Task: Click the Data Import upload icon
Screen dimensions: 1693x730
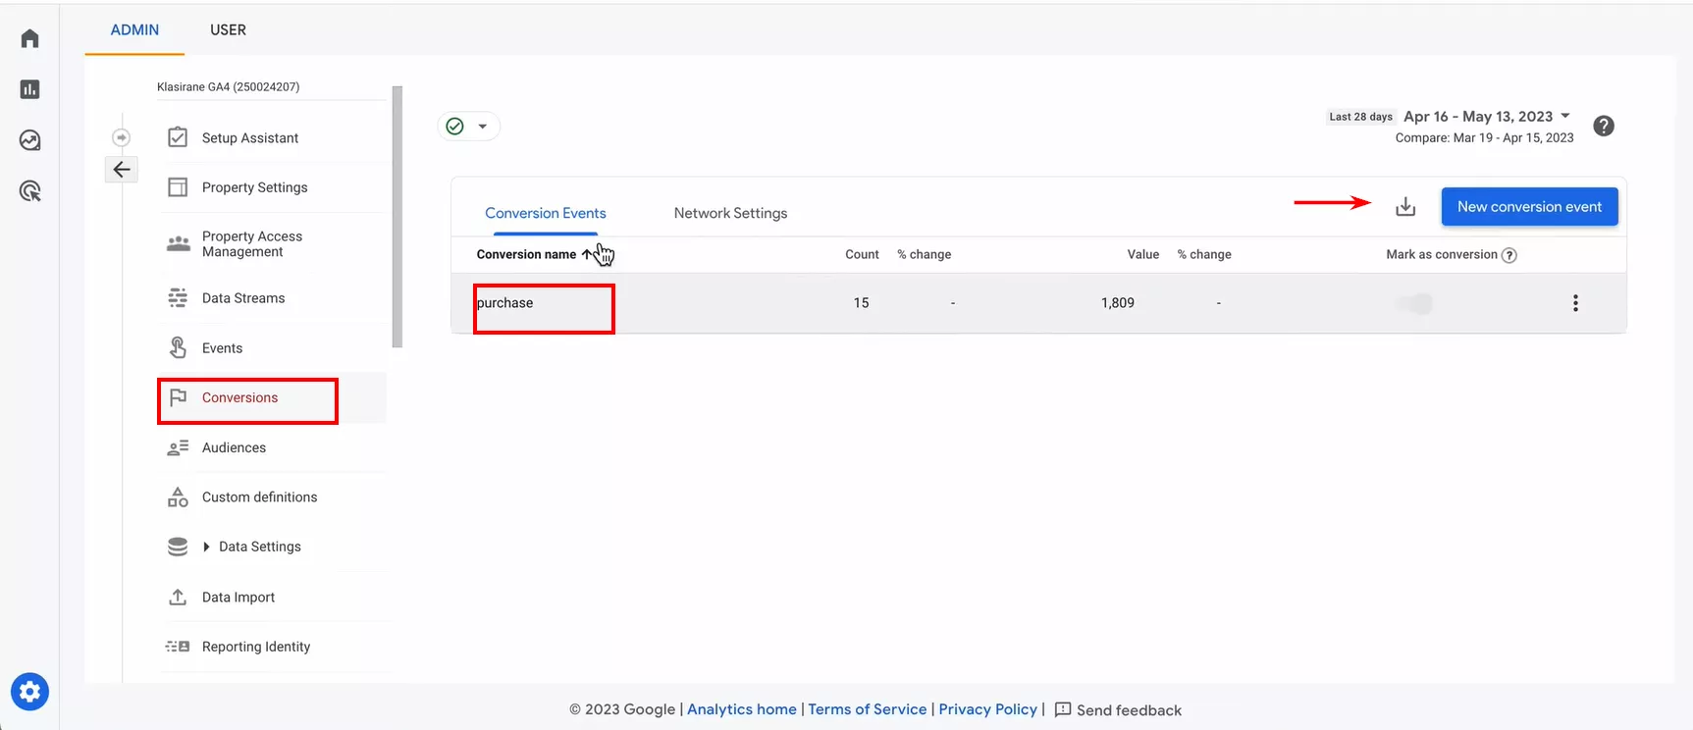Action: (178, 597)
